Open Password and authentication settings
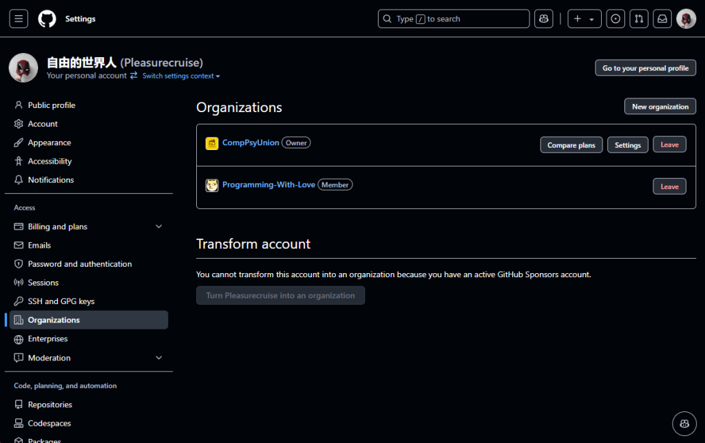Viewport: 705px width, 443px height. coord(79,264)
